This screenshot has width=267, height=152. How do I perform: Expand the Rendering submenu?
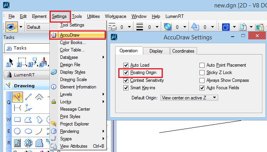[x=103, y=131]
